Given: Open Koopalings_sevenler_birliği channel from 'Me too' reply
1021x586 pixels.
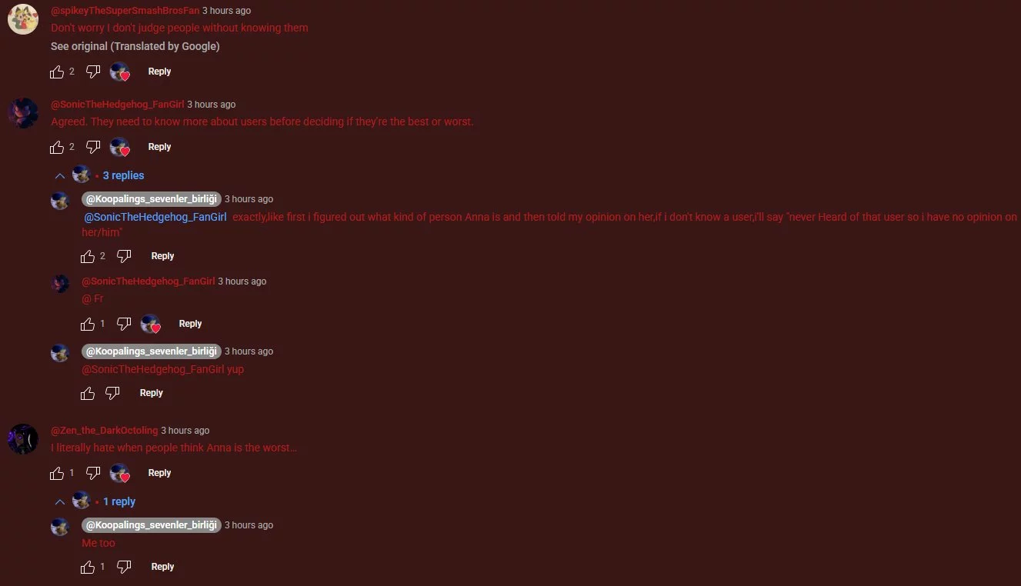Looking at the screenshot, I should (152, 524).
